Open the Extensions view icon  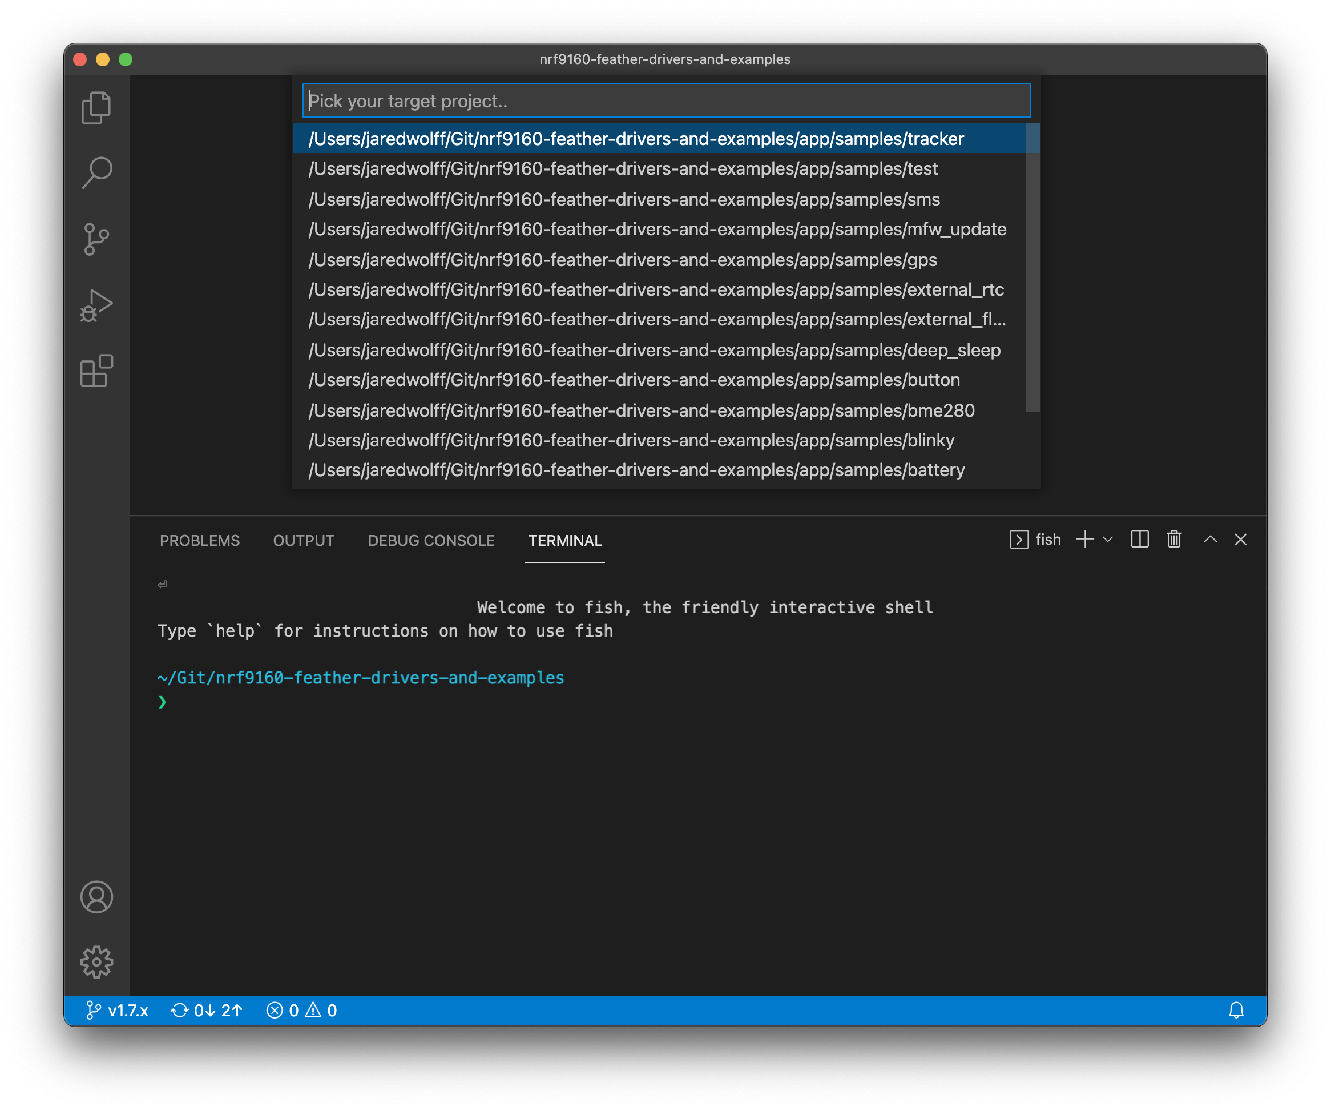[x=96, y=371]
